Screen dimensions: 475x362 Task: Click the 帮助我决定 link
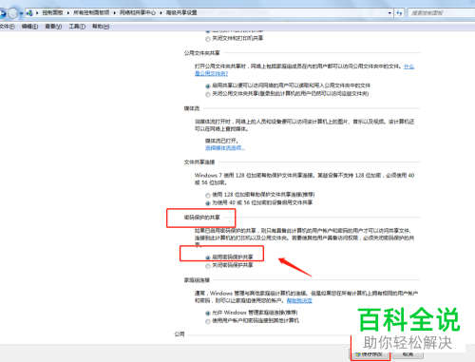[299, 300]
